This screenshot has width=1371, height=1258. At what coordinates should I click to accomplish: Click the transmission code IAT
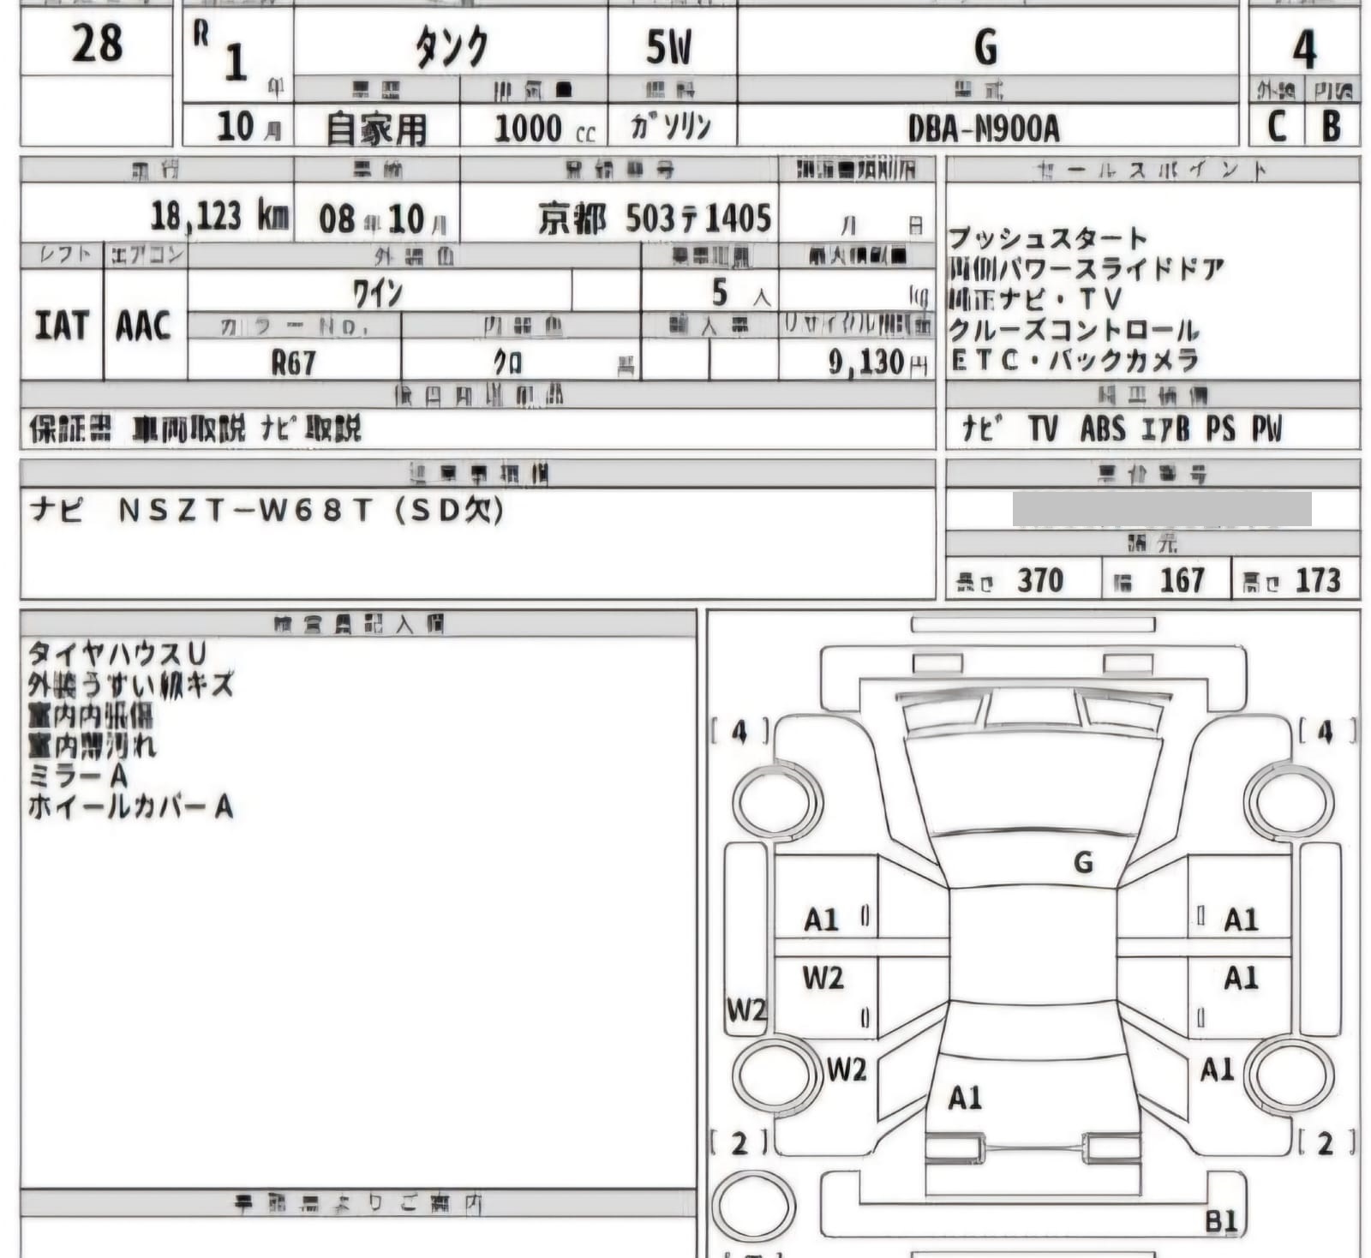[61, 326]
